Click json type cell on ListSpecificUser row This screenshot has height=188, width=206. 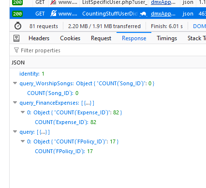pos(188,2)
